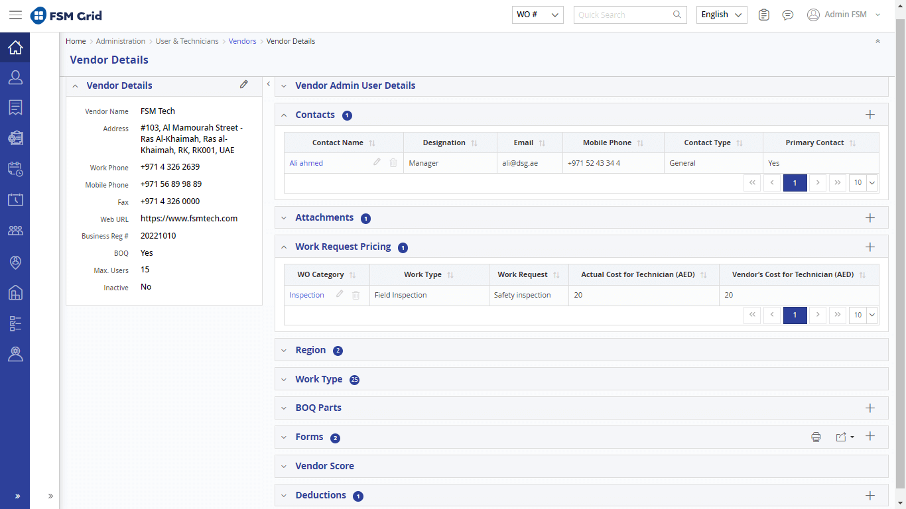Image resolution: width=906 pixels, height=509 pixels.
Task: Collapse the Contacts section
Action: pyautogui.click(x=284, y=115)
